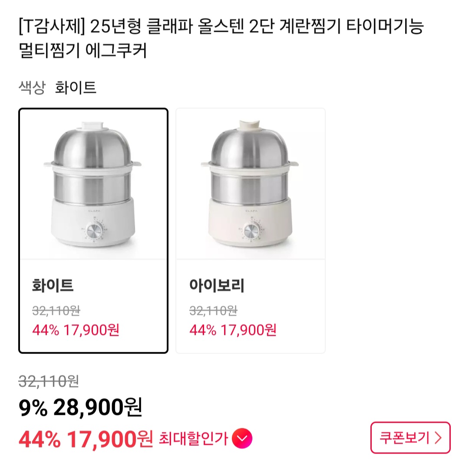
Task: Click the large red 44% 17,900원 price
Action: click(x=86, y=440)
